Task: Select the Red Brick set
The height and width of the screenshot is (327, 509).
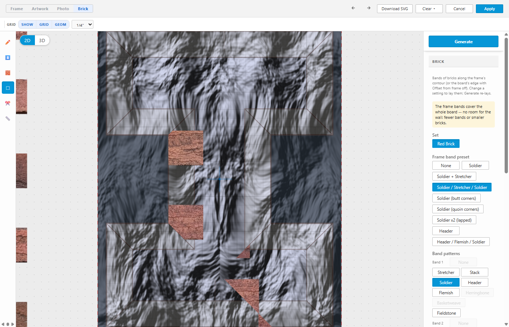Action: tap(446, 144)
